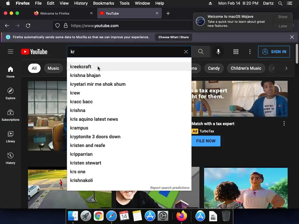Open Explore in sidebar

pos(11,94)
